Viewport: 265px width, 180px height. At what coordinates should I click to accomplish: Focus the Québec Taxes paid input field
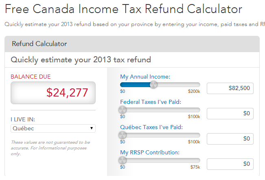(x=230, y=138)
